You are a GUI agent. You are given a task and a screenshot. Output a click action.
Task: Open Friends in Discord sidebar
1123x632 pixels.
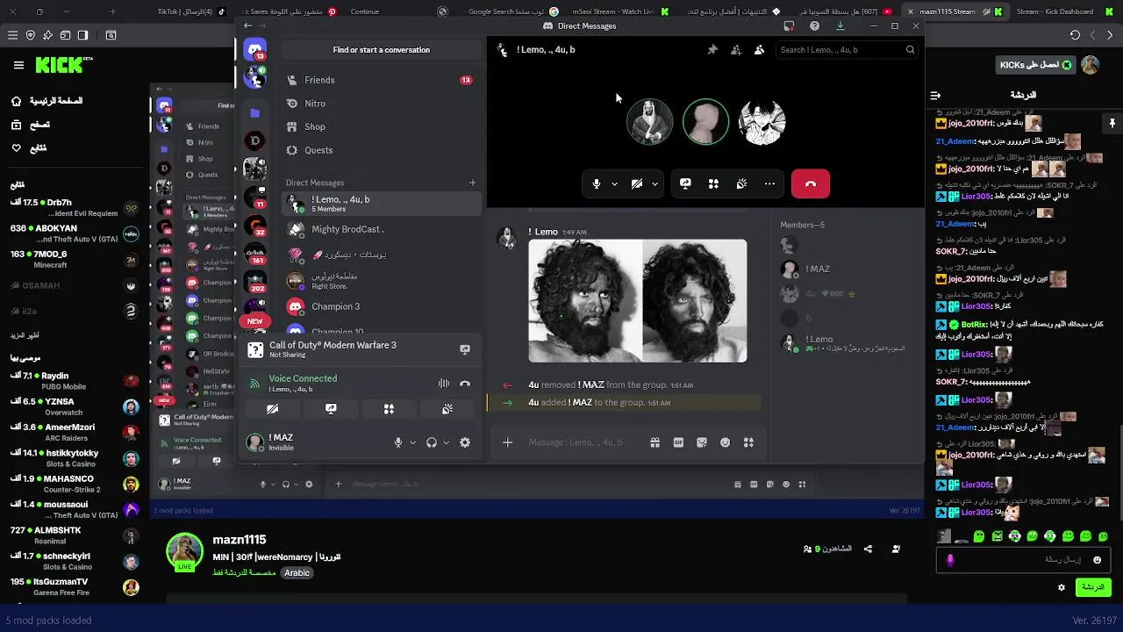coord(381,80)
